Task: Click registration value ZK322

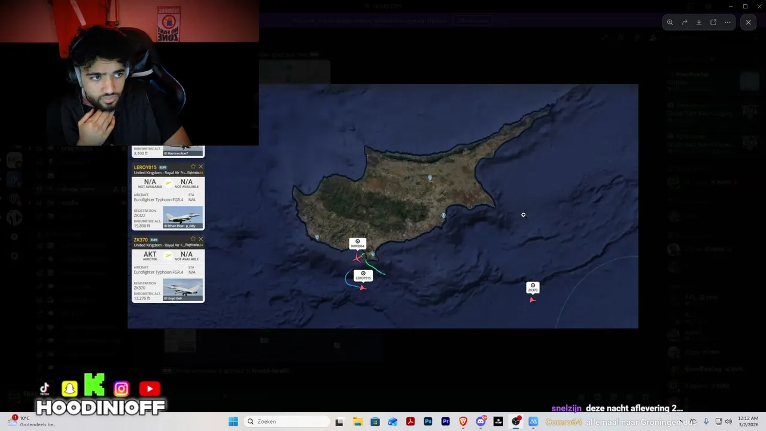Action: tap(139, 215)
